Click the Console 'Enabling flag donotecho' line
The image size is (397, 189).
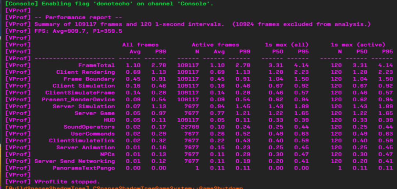point(109,4)
